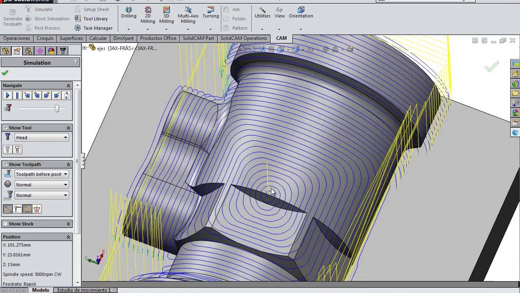
Task: Open the Tool Library
Action: 91,19
